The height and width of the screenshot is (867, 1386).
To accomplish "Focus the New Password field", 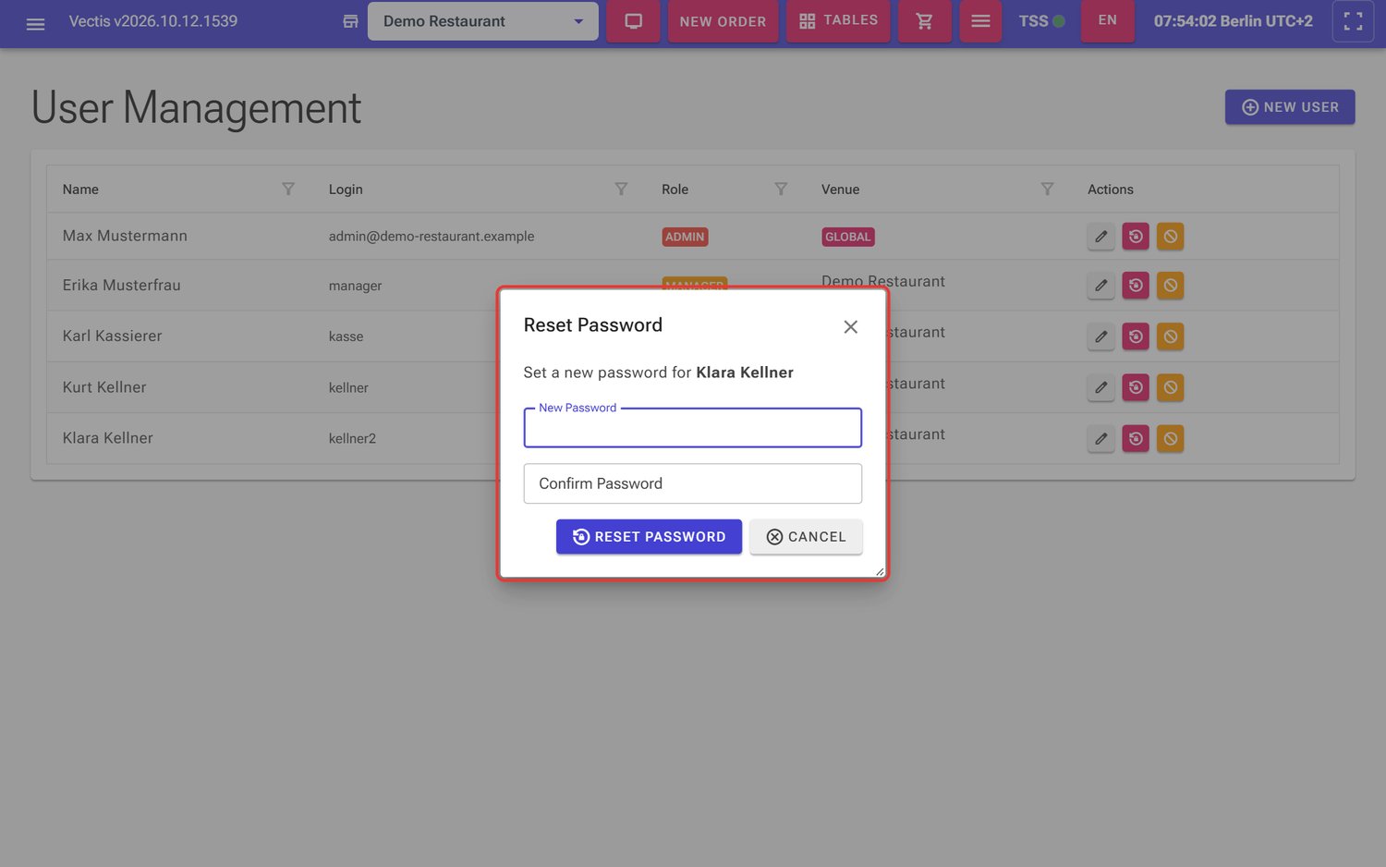I will coord(692,428).
